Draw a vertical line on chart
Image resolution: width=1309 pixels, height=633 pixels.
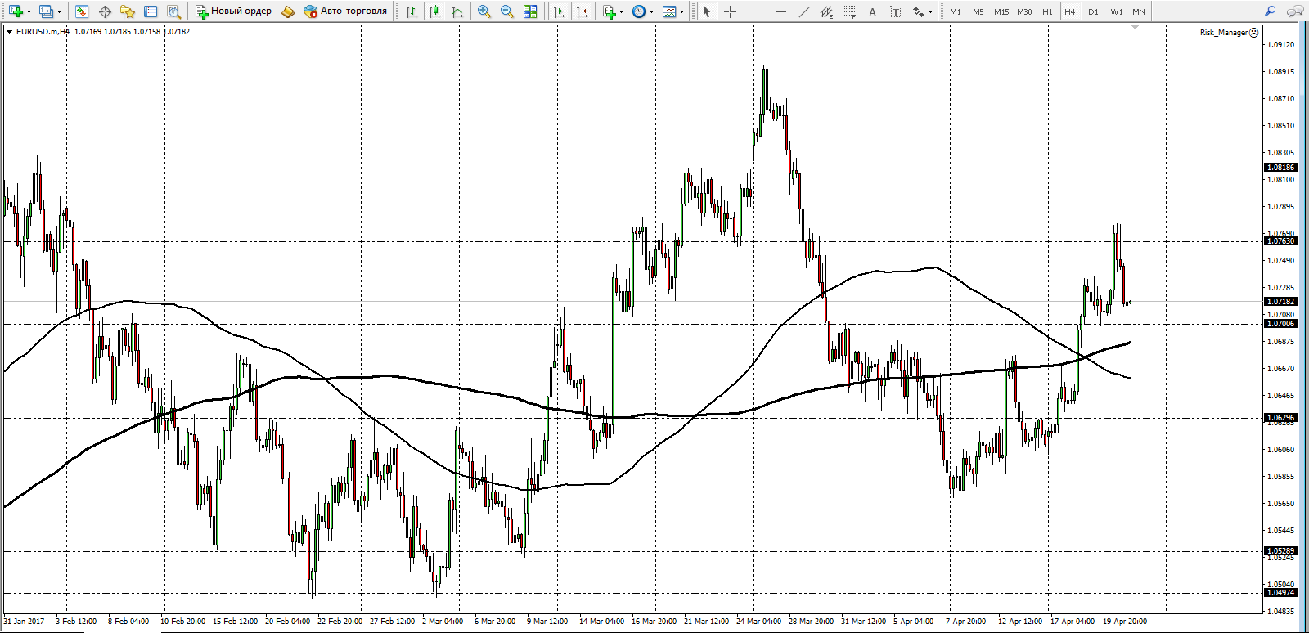pos(758,11)
